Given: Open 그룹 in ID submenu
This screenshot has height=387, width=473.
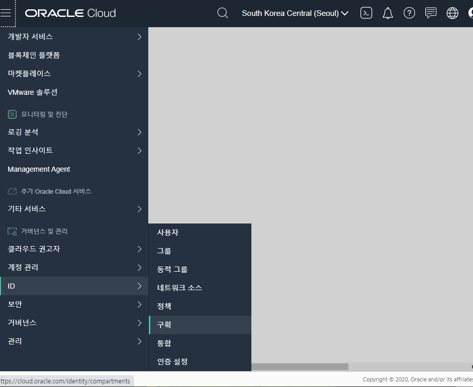Looking at the screenshot, I should tap(200, 251).
